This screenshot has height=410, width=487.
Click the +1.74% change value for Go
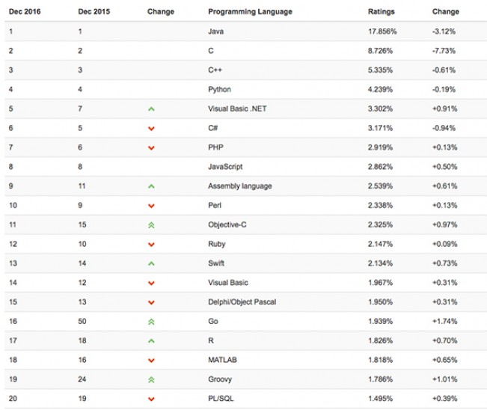444,321
